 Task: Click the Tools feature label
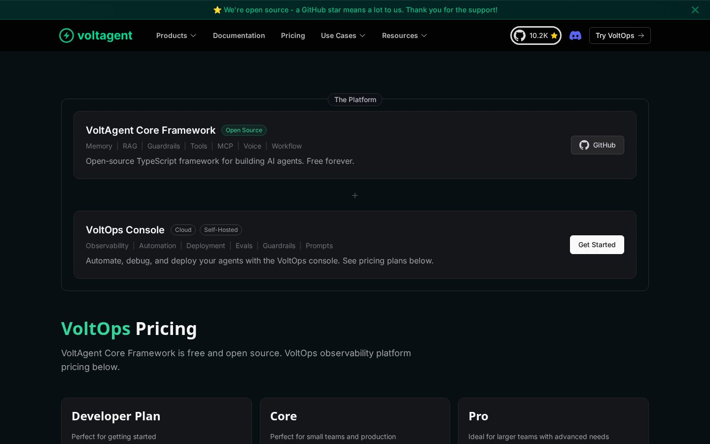point(199,146)
